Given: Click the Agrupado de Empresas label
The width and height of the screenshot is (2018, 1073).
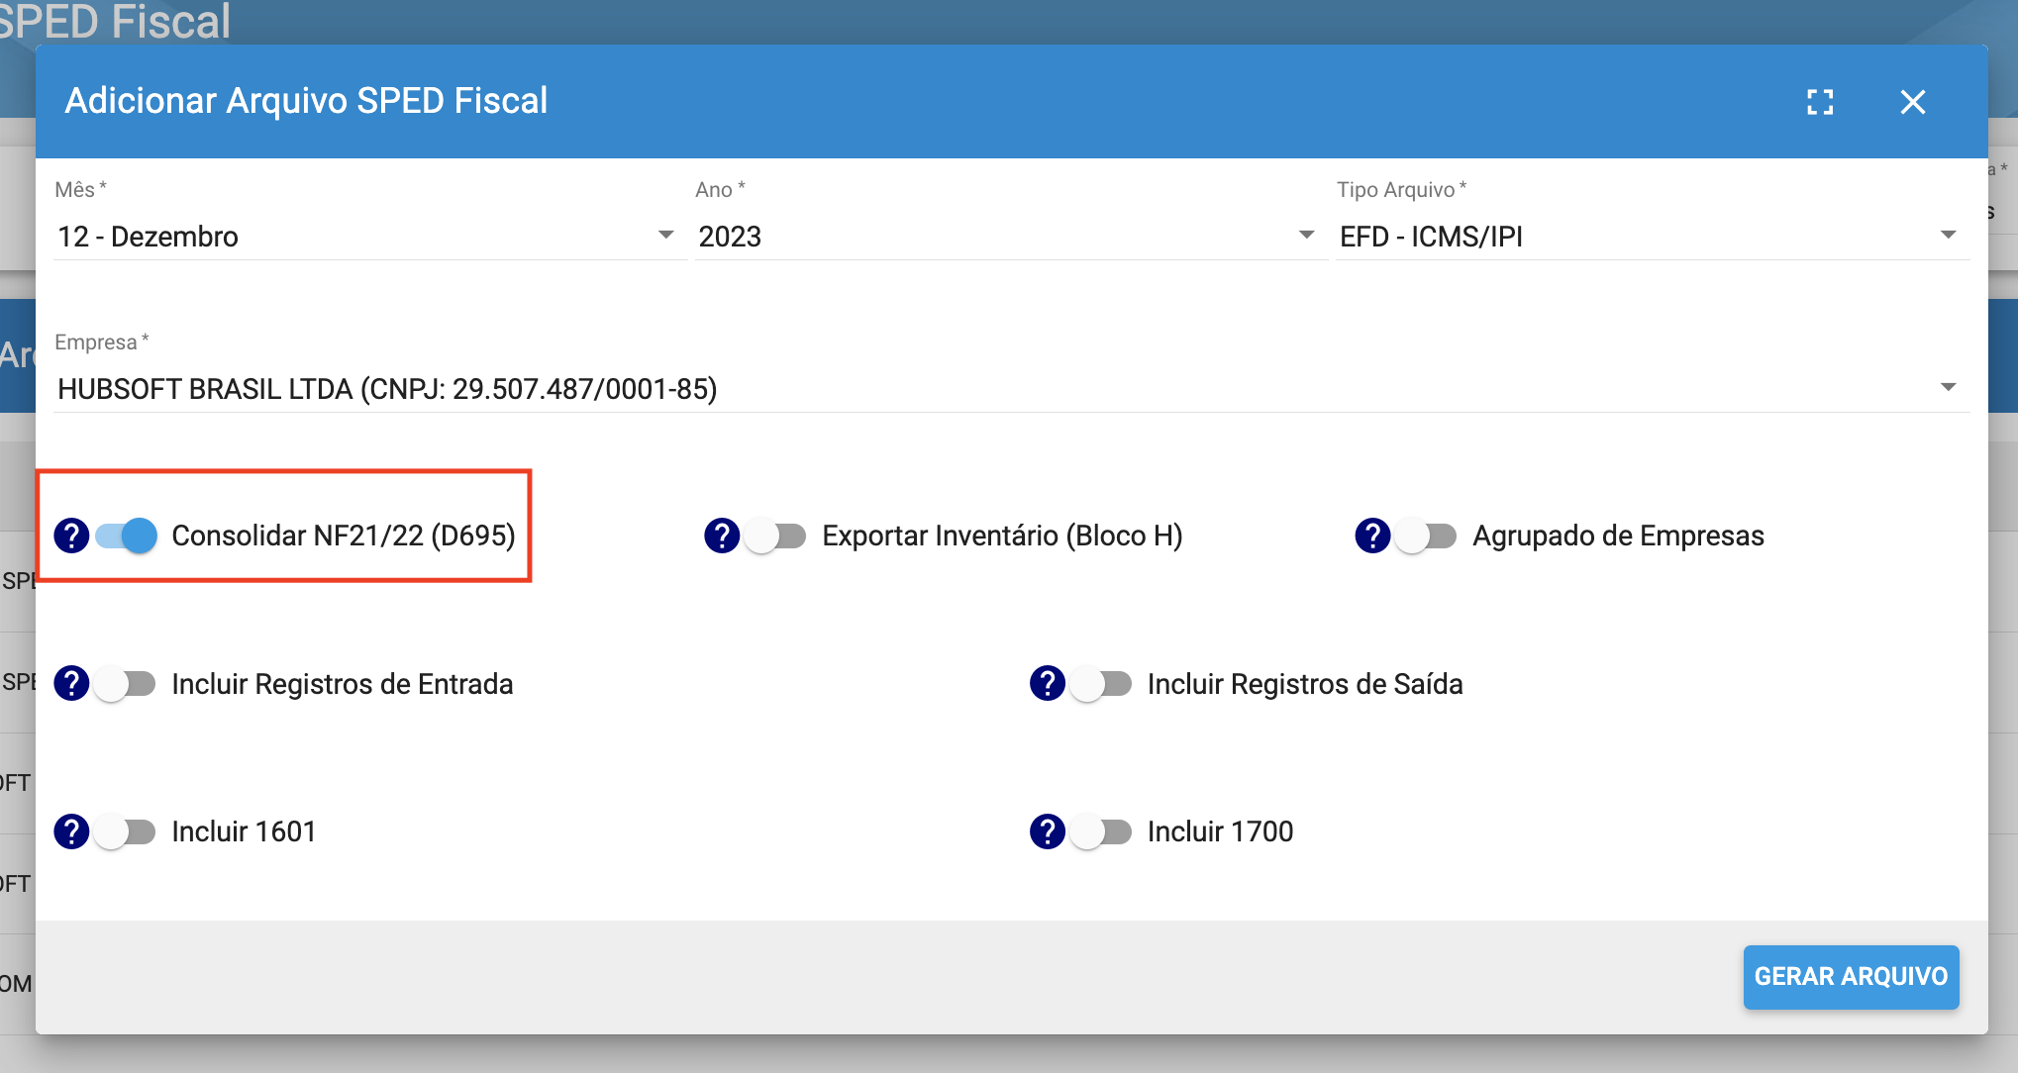Looking at the screenshot, I should point(1618,536).
